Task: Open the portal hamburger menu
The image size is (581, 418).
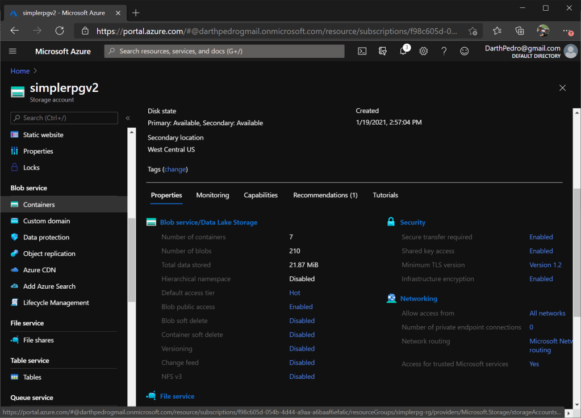Action: pyautogui.click(x=13, y=51)
